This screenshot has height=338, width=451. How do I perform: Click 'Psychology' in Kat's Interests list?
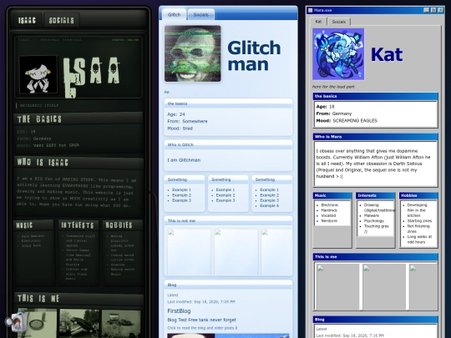tap(374, 221)
